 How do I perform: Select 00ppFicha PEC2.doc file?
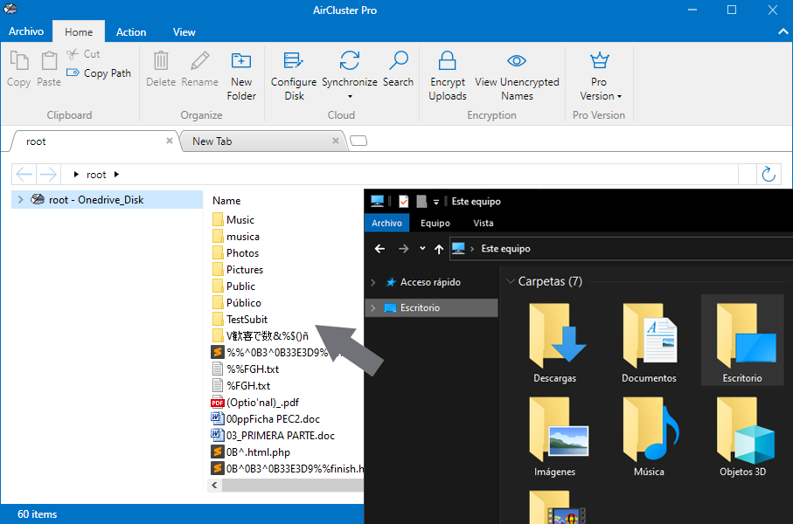point(266,419)
